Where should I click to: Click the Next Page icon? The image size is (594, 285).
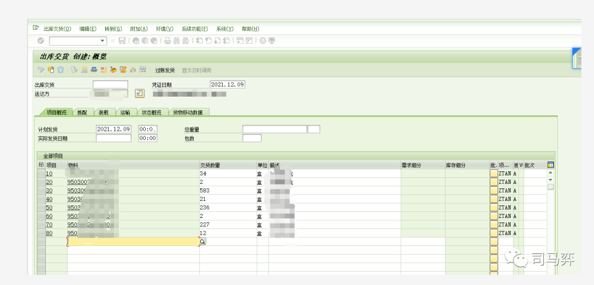[x=217, y=41]
